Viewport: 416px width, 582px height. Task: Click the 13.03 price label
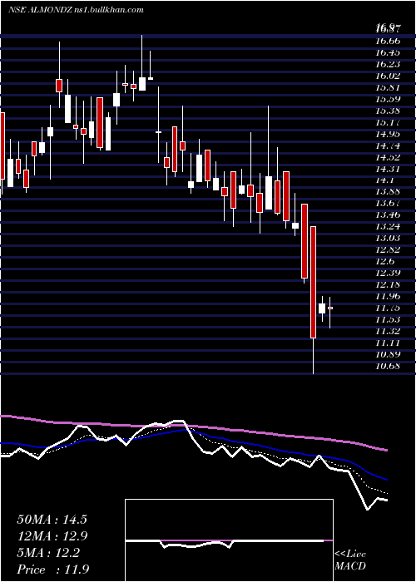(388, 239)
